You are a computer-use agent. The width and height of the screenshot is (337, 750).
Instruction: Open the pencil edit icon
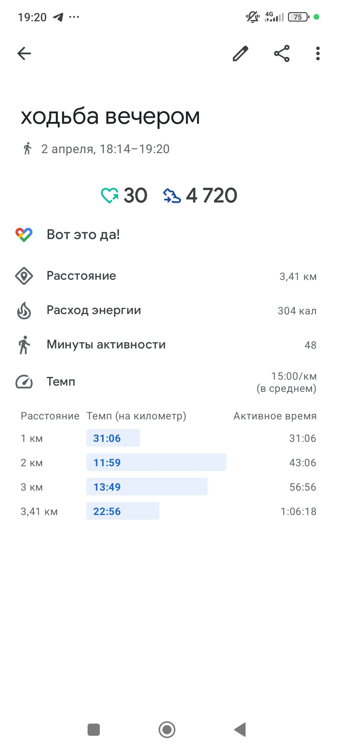click(241, 53)
